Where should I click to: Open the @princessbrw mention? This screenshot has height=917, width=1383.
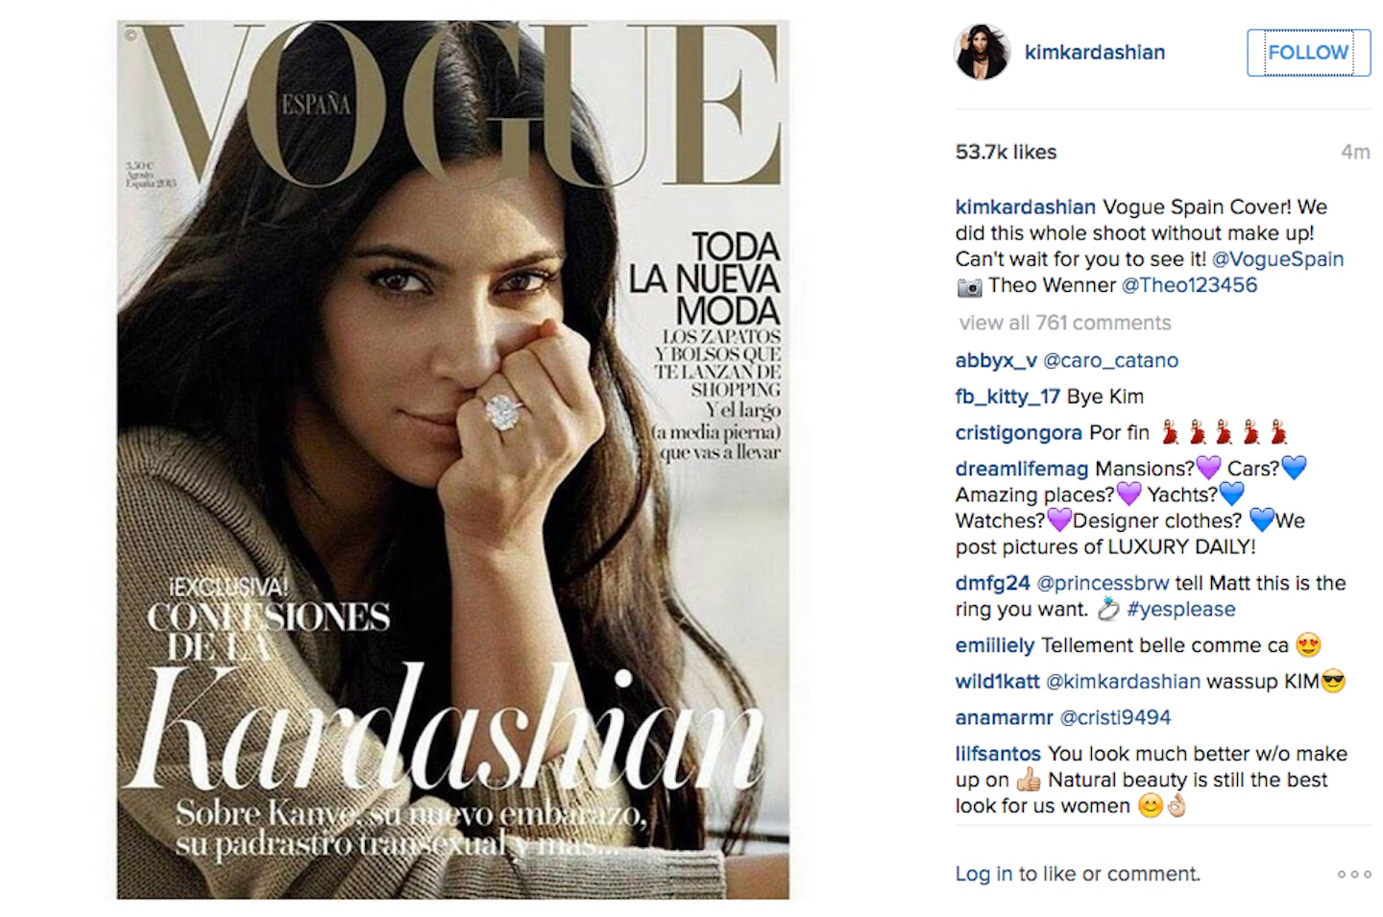click(1103, 583)
